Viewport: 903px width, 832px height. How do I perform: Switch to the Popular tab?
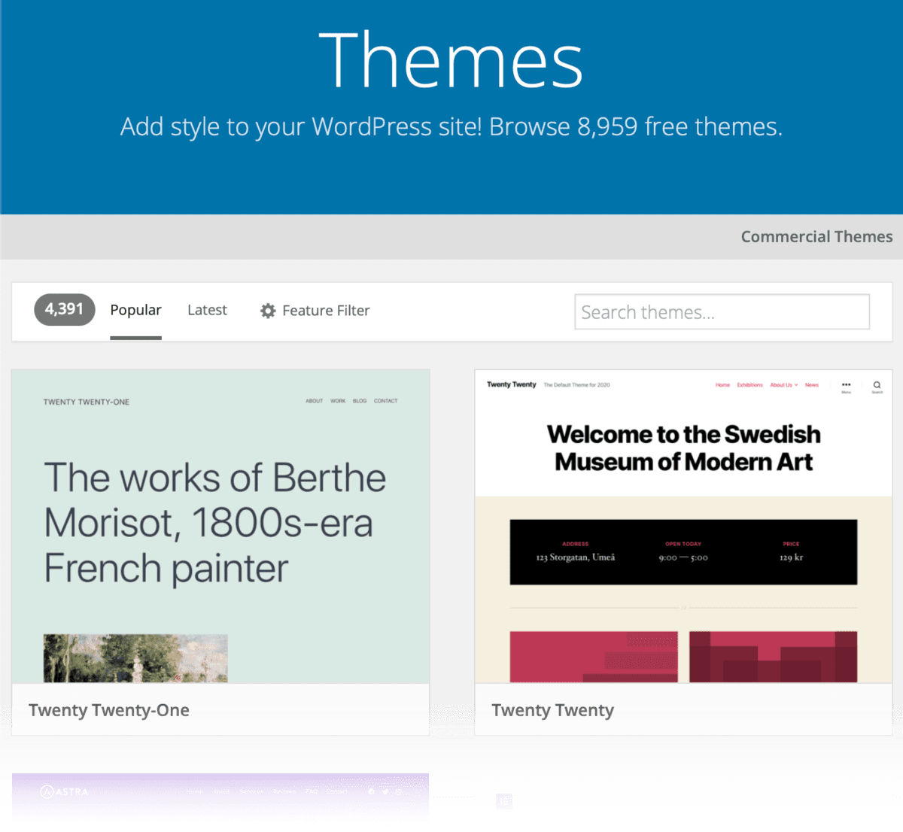pos(135,310)
